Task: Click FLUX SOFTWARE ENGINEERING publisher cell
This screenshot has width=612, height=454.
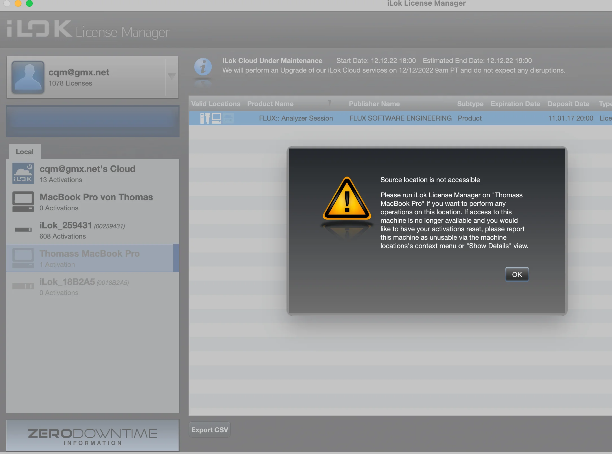Action: coord(401,118)
